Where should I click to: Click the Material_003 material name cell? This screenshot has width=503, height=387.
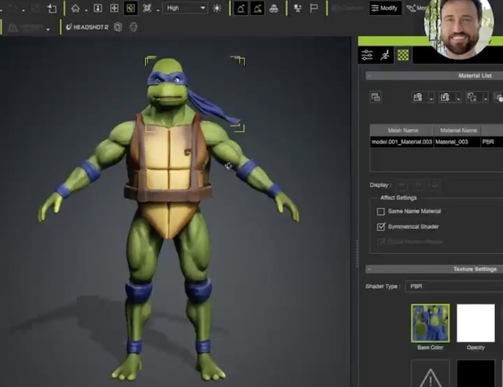[x=457, y=142]
